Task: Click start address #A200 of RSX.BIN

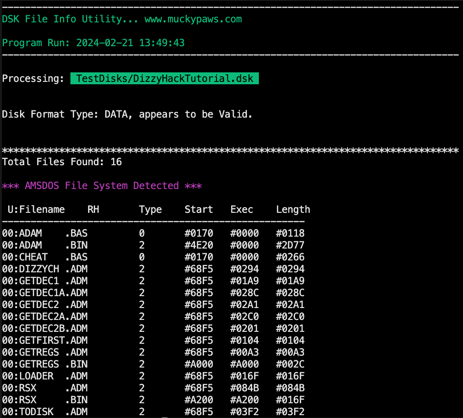Action: (199, 400)
